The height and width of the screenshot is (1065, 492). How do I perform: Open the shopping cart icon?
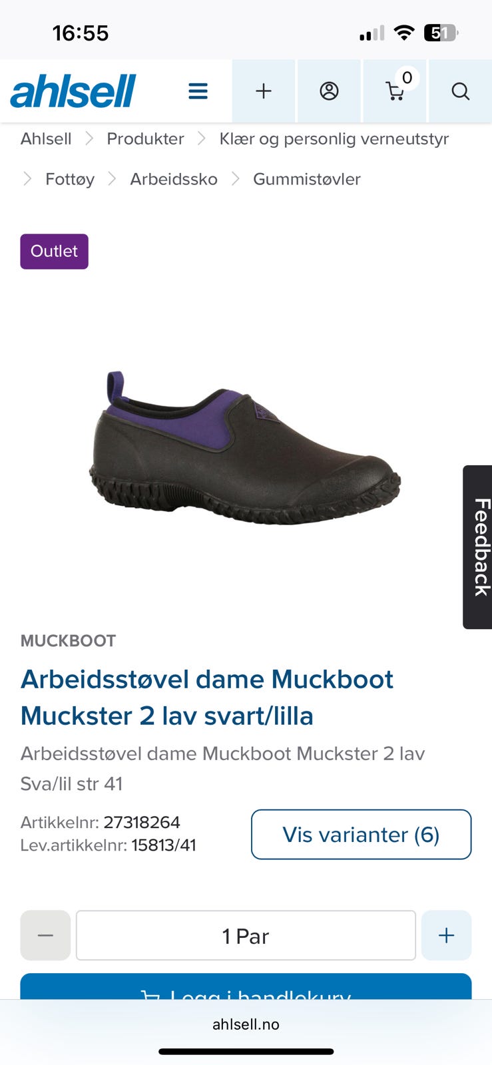point(395,91)
